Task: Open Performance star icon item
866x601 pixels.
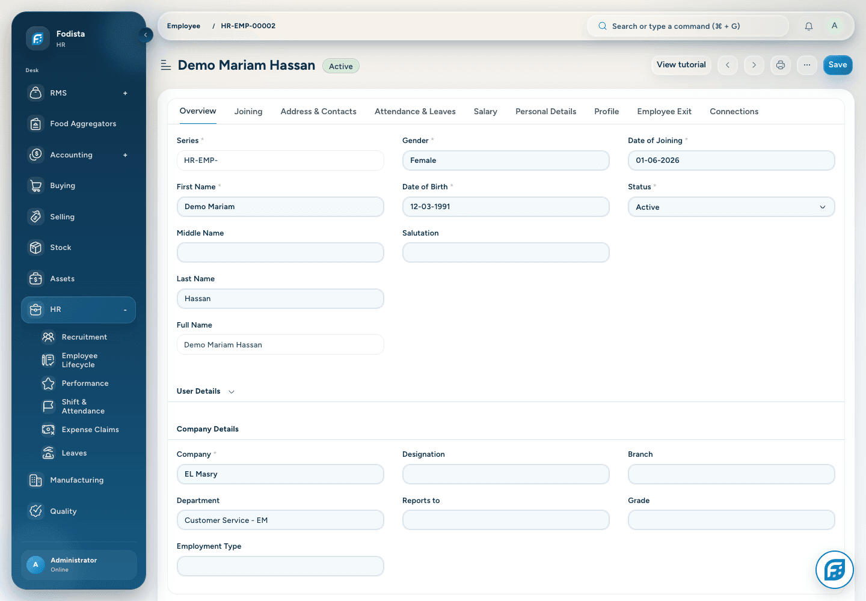Action: (48, 383)
